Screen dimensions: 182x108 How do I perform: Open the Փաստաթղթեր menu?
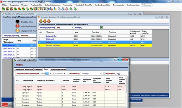(118, 5)
